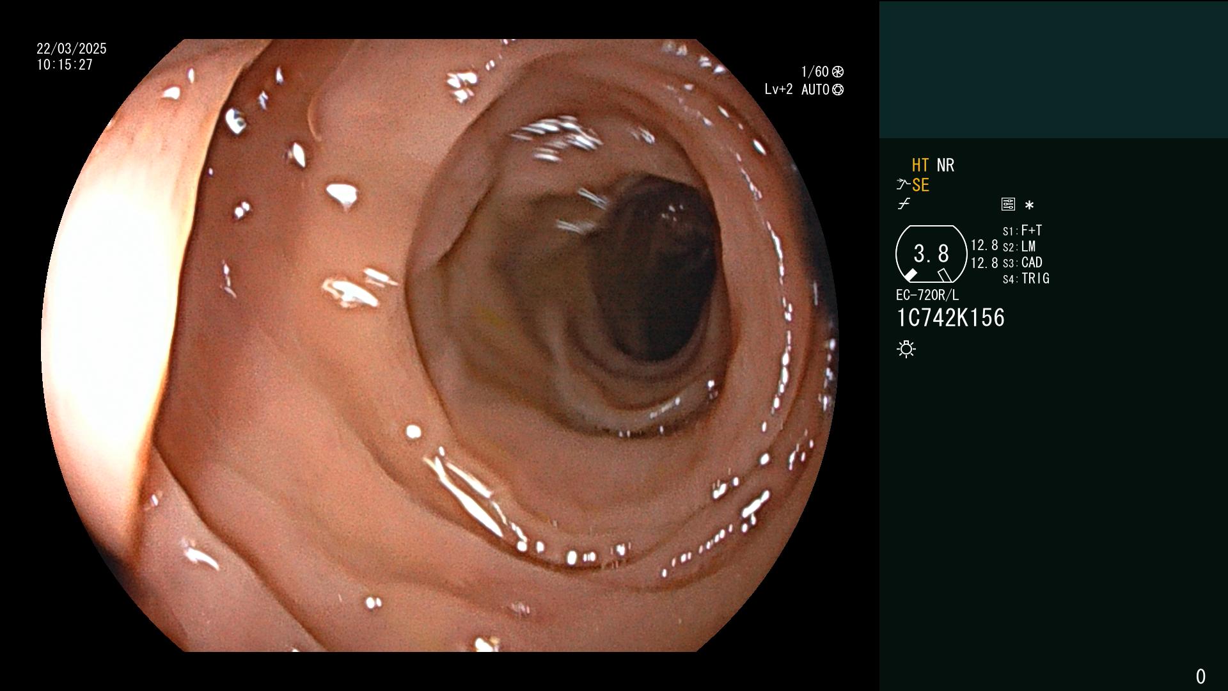Click the EC-720R/L scope model text
Screen dimensions: 1228x691
(927, 295)
